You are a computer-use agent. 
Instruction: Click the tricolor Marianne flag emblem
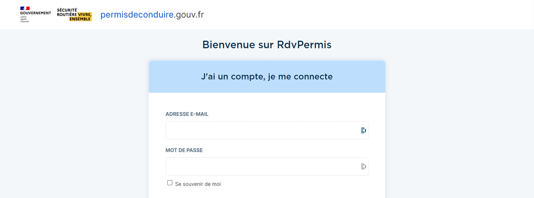[x=25, y=8]
